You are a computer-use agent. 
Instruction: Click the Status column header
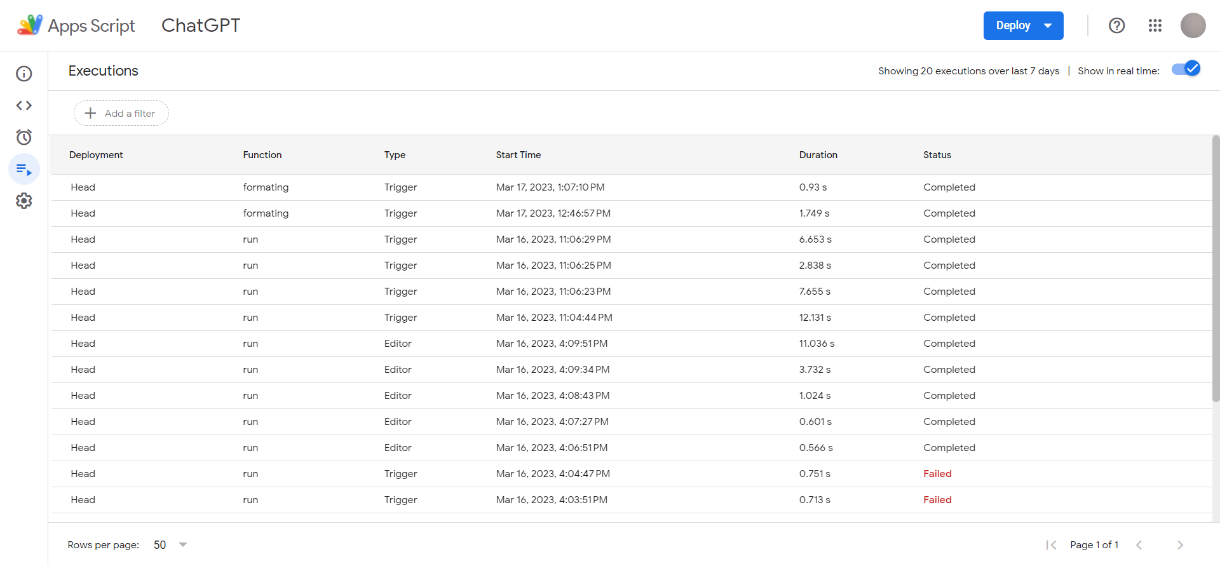tap(937, 155)
